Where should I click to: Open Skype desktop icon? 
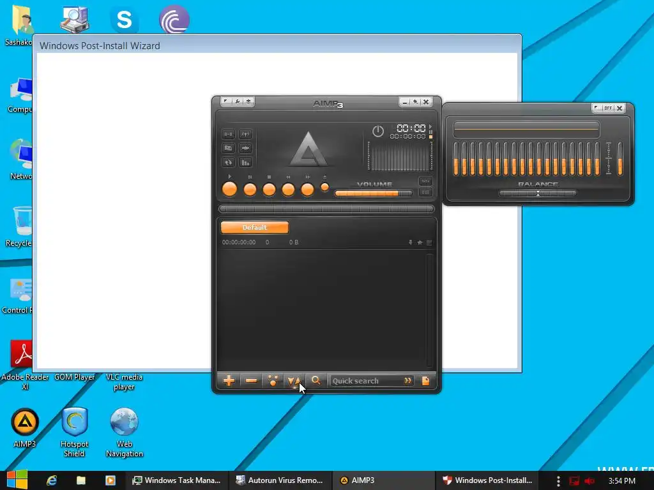[x=124, y=20]
